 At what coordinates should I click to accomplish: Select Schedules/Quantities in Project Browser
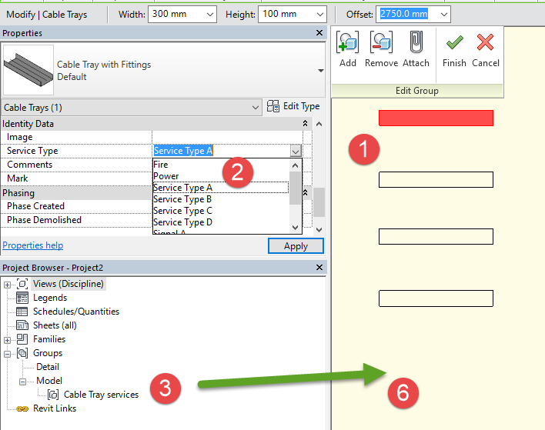click(x=76, y=312)
